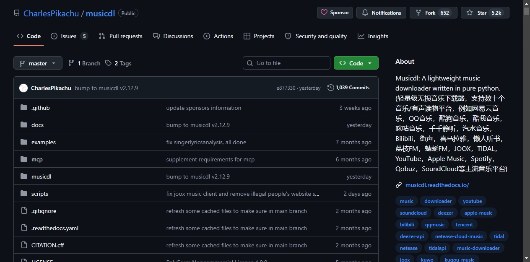Open 'update sponsors information' commit message
Viewport: 530px width, 262px height.
[x=204, y=108]
